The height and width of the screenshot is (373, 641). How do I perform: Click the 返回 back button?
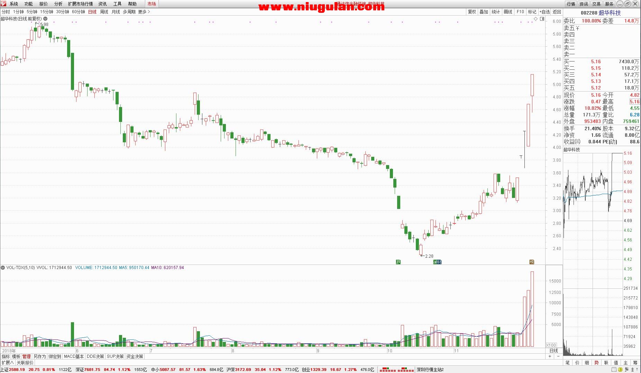pos(557,12)
